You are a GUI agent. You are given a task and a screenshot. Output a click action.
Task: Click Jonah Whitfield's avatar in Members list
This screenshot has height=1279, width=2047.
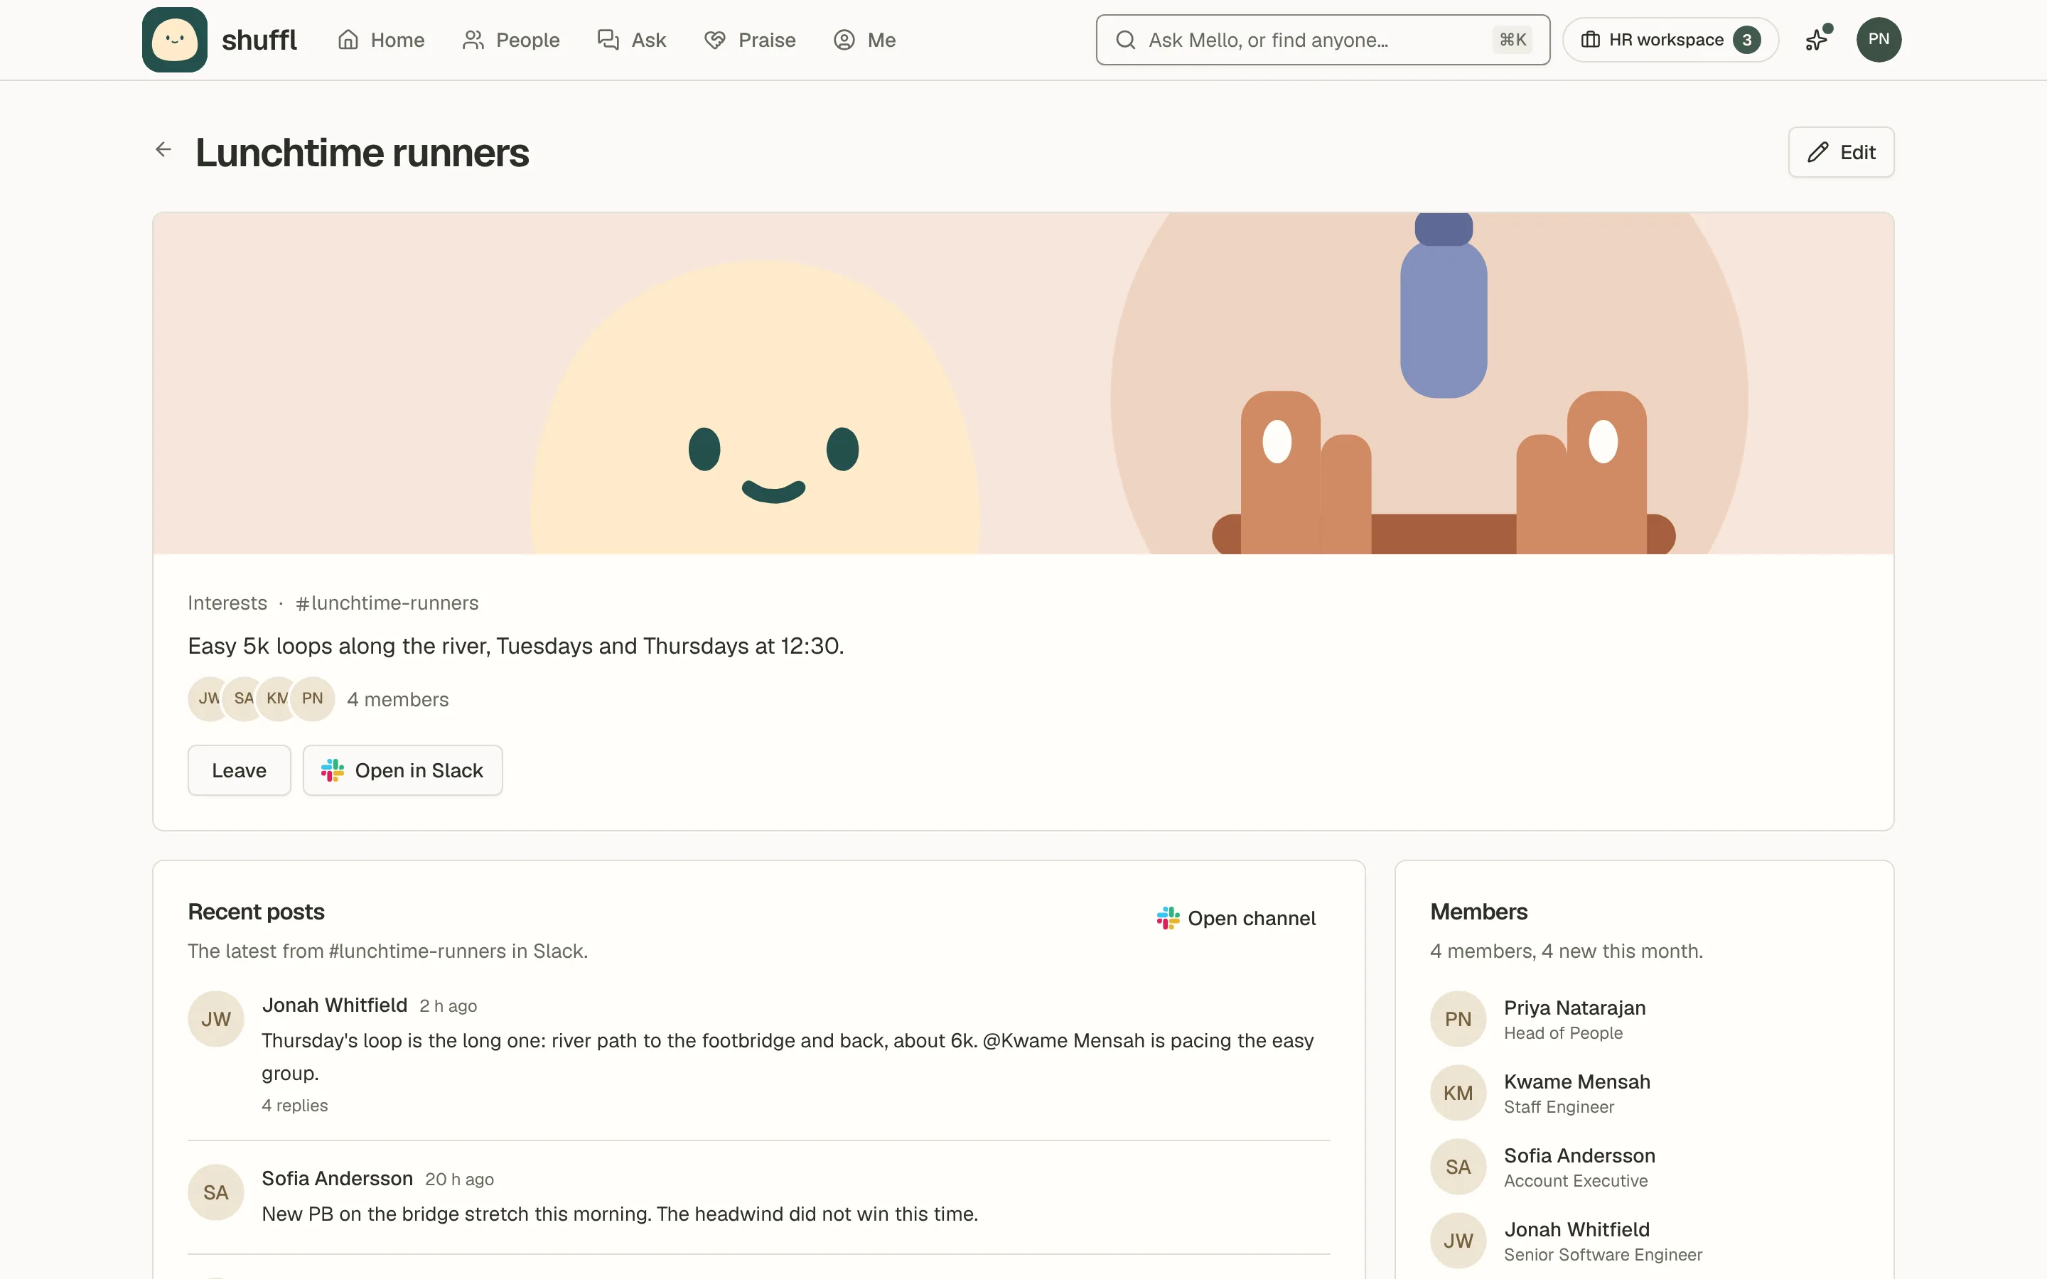pos(1458,1240)
